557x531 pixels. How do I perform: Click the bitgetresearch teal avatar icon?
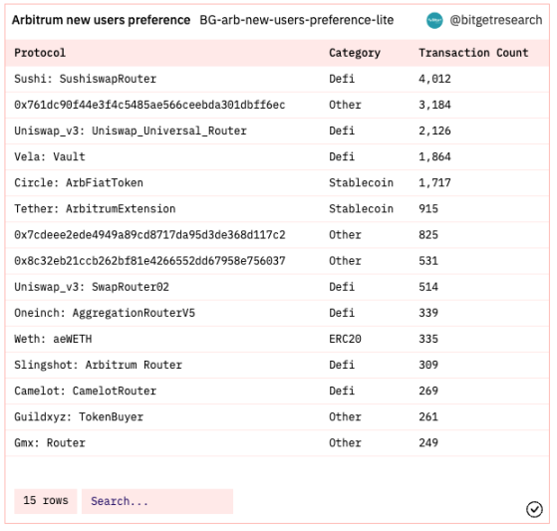[x=434, y=20]
